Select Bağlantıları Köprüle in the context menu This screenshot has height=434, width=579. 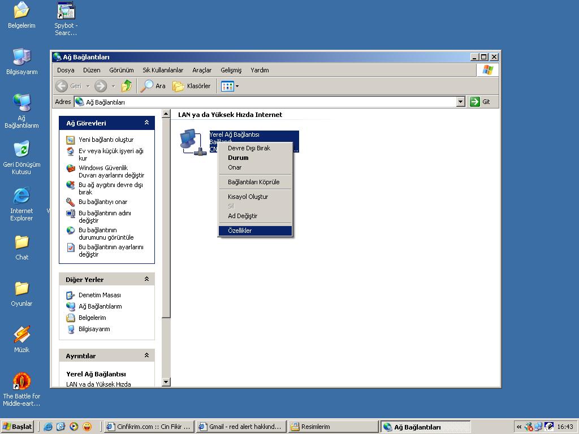pyautogui.click(x=255, y=182)
